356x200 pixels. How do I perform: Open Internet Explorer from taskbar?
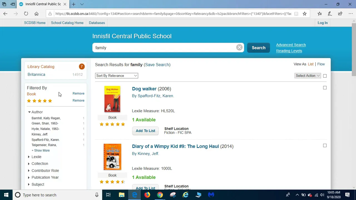tap(186, 195)
